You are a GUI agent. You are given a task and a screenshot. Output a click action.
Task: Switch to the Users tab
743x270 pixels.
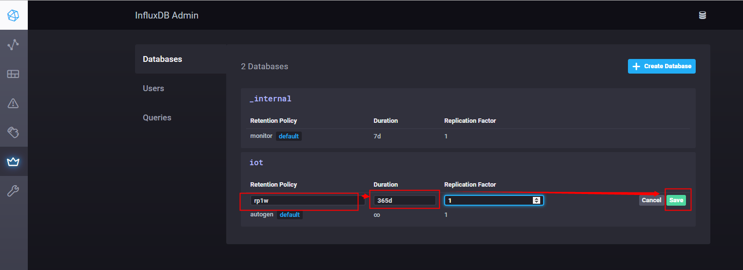181,88
